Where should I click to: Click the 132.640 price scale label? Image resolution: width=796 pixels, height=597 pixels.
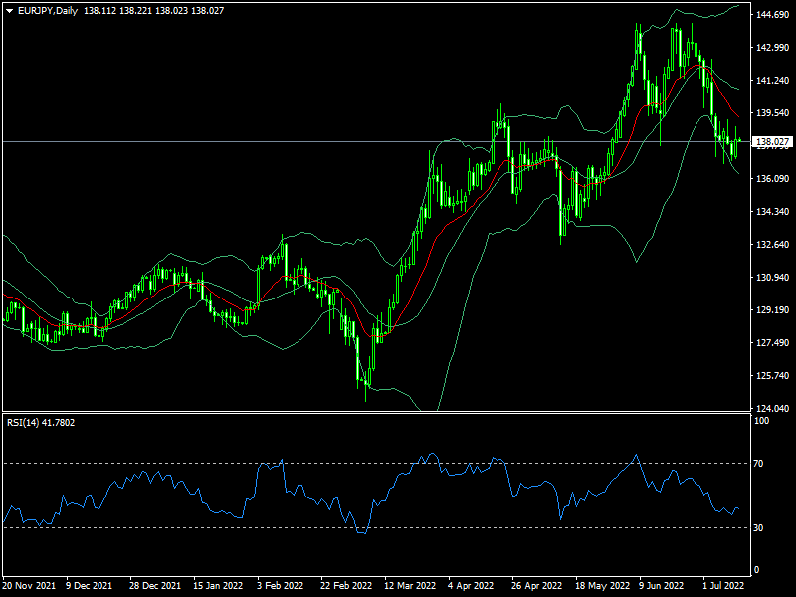[x=773, y=244]
